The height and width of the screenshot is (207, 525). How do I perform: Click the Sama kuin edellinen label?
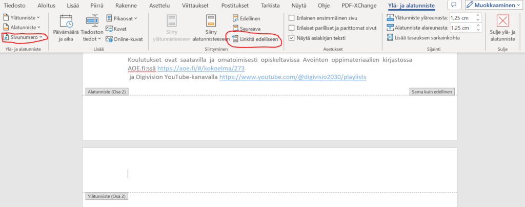(432, 92)
